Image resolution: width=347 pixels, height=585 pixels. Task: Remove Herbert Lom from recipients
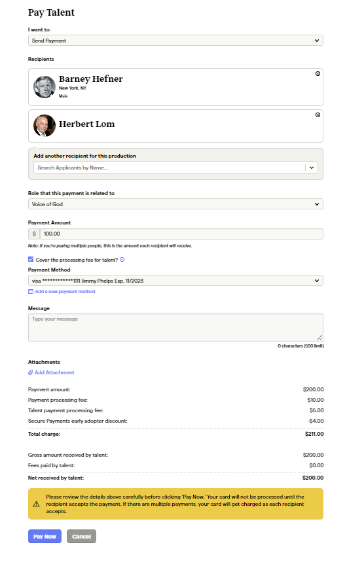click(x=318, y=115)
